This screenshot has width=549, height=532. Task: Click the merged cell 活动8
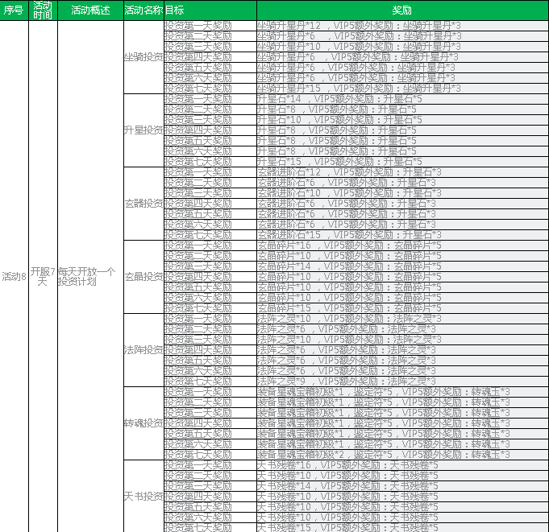(x=14, y=277)
